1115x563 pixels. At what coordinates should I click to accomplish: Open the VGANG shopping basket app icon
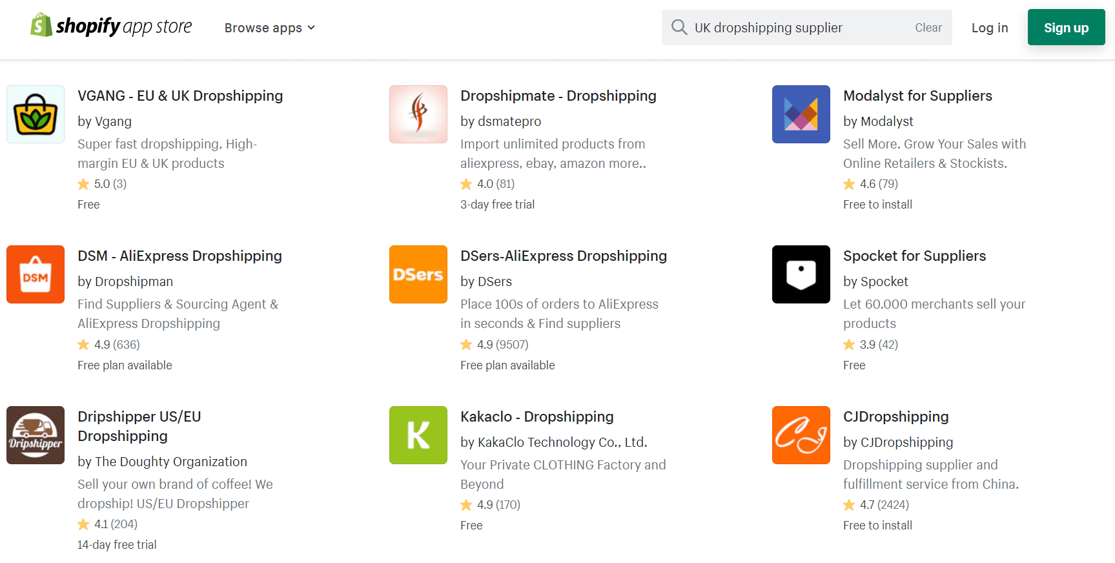point(36,114)
